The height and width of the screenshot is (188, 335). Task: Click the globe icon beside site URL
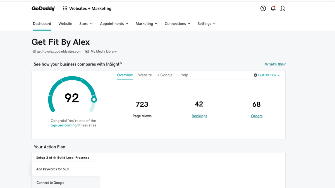pos(34,52)
